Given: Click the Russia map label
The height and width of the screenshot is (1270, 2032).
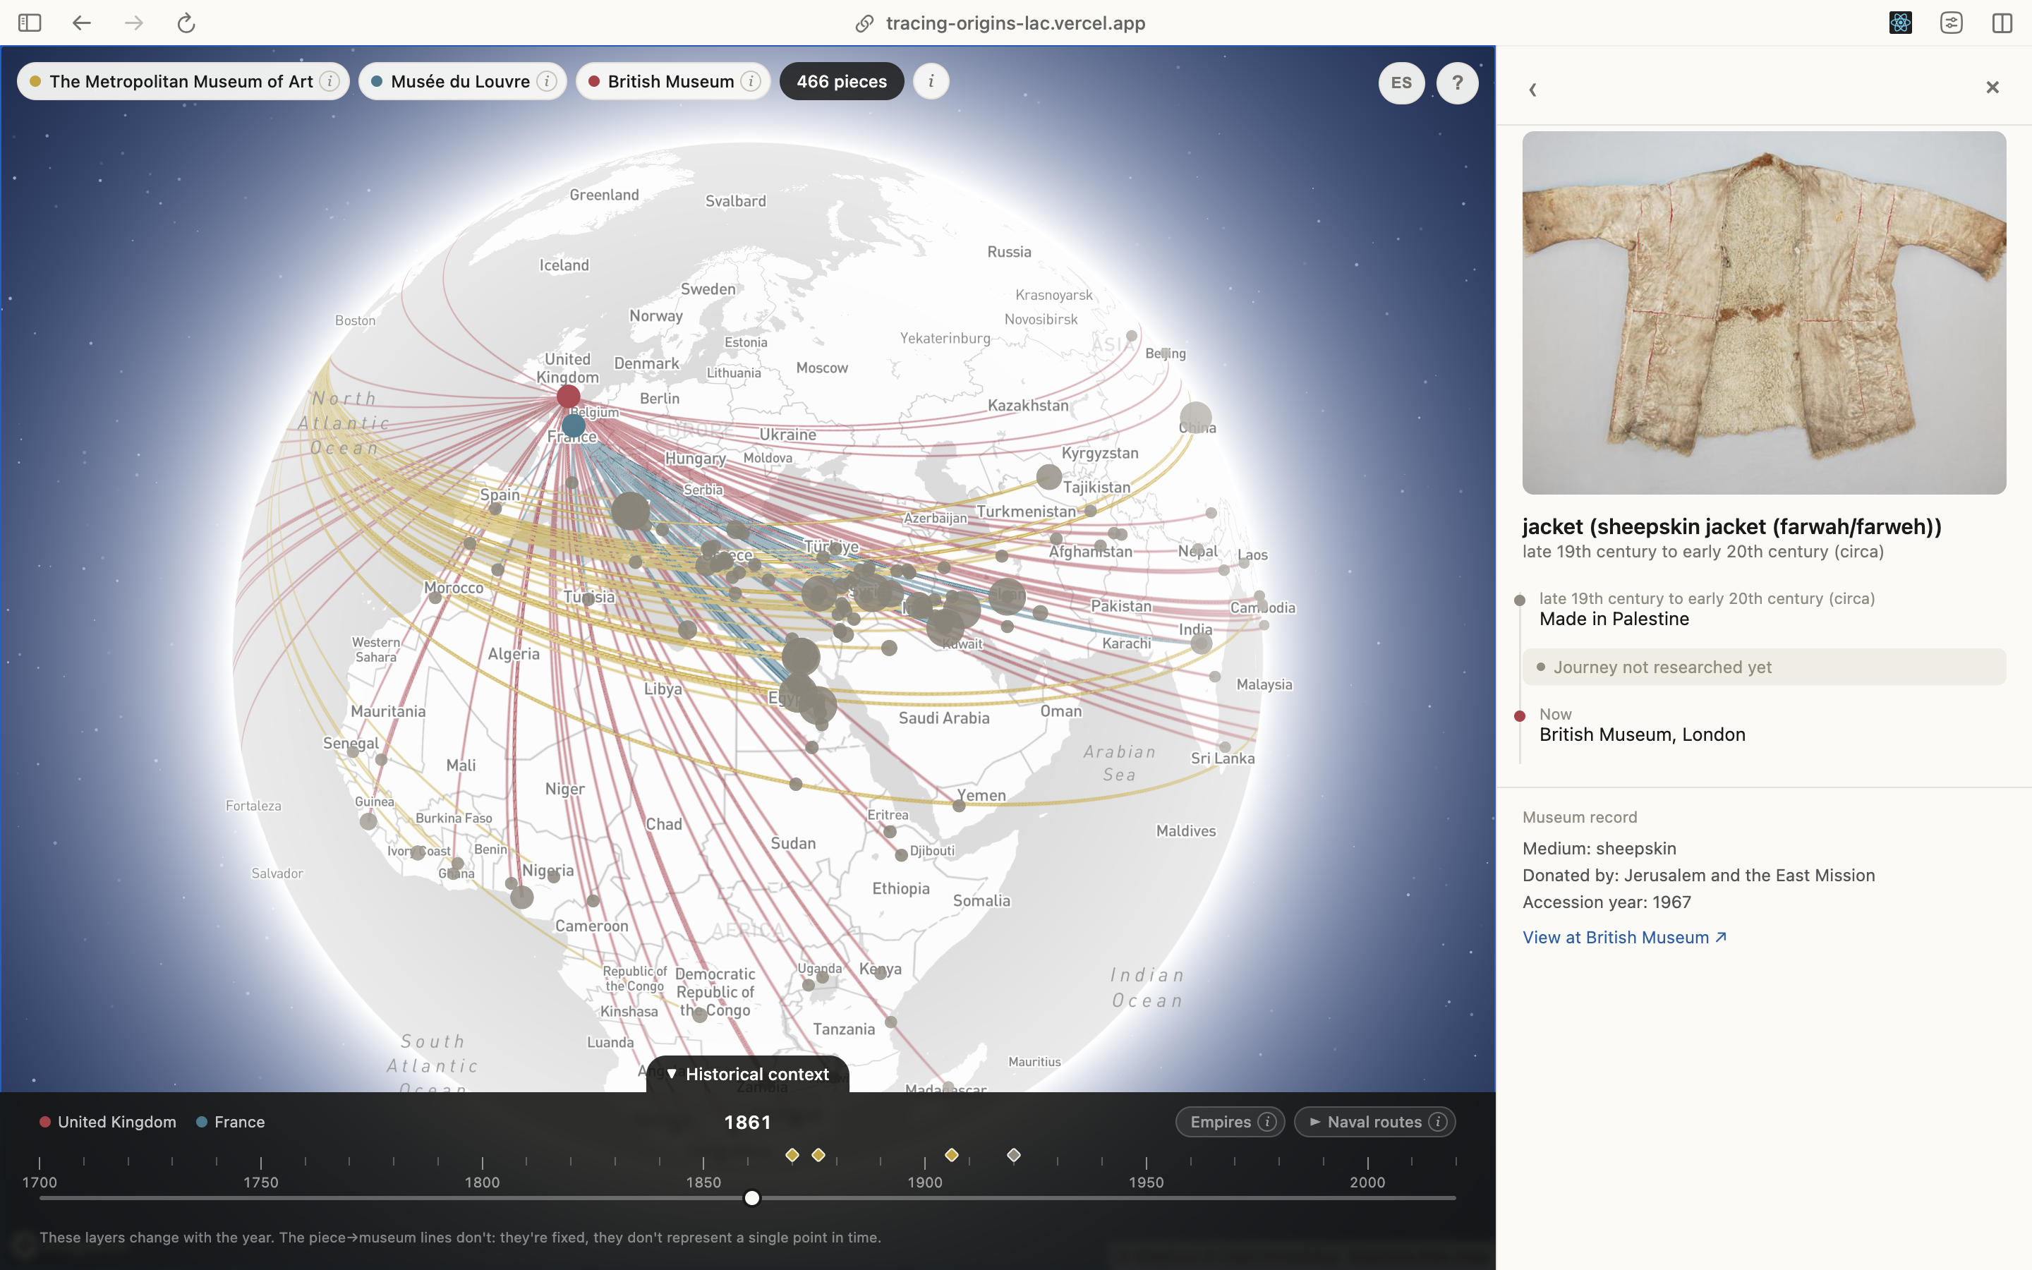Looking at the screenshot, I should pos(1008,252).
